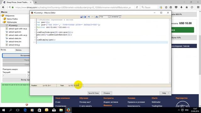201x113 pixels.
Task: Click the Firefox taskbar icon
Action: pos(68,110)
